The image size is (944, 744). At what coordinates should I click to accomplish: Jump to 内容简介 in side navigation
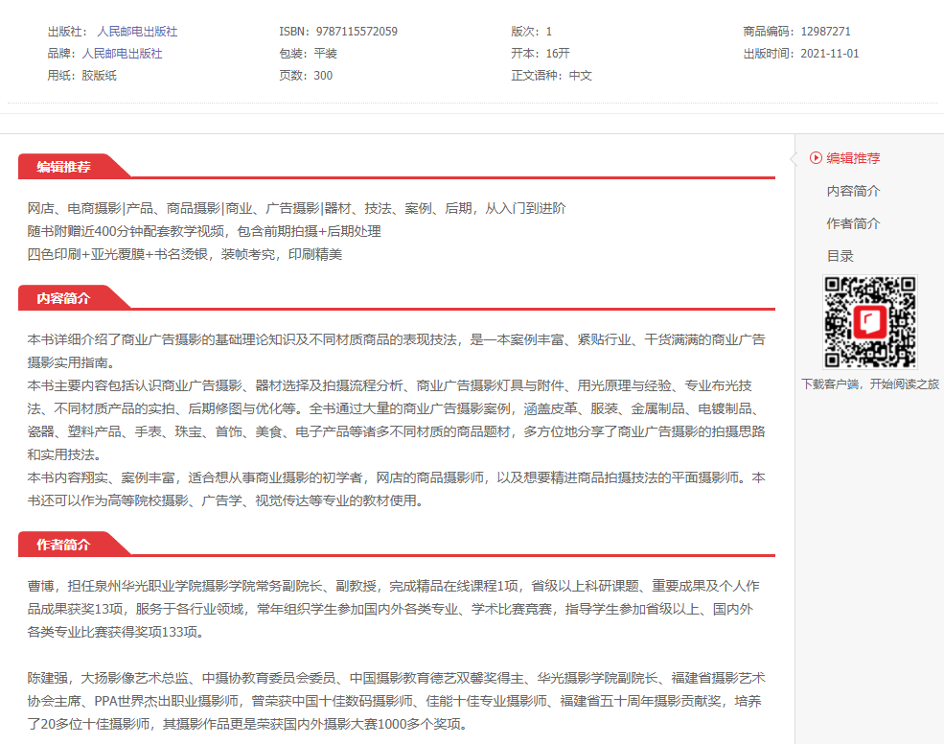(853, 191)
